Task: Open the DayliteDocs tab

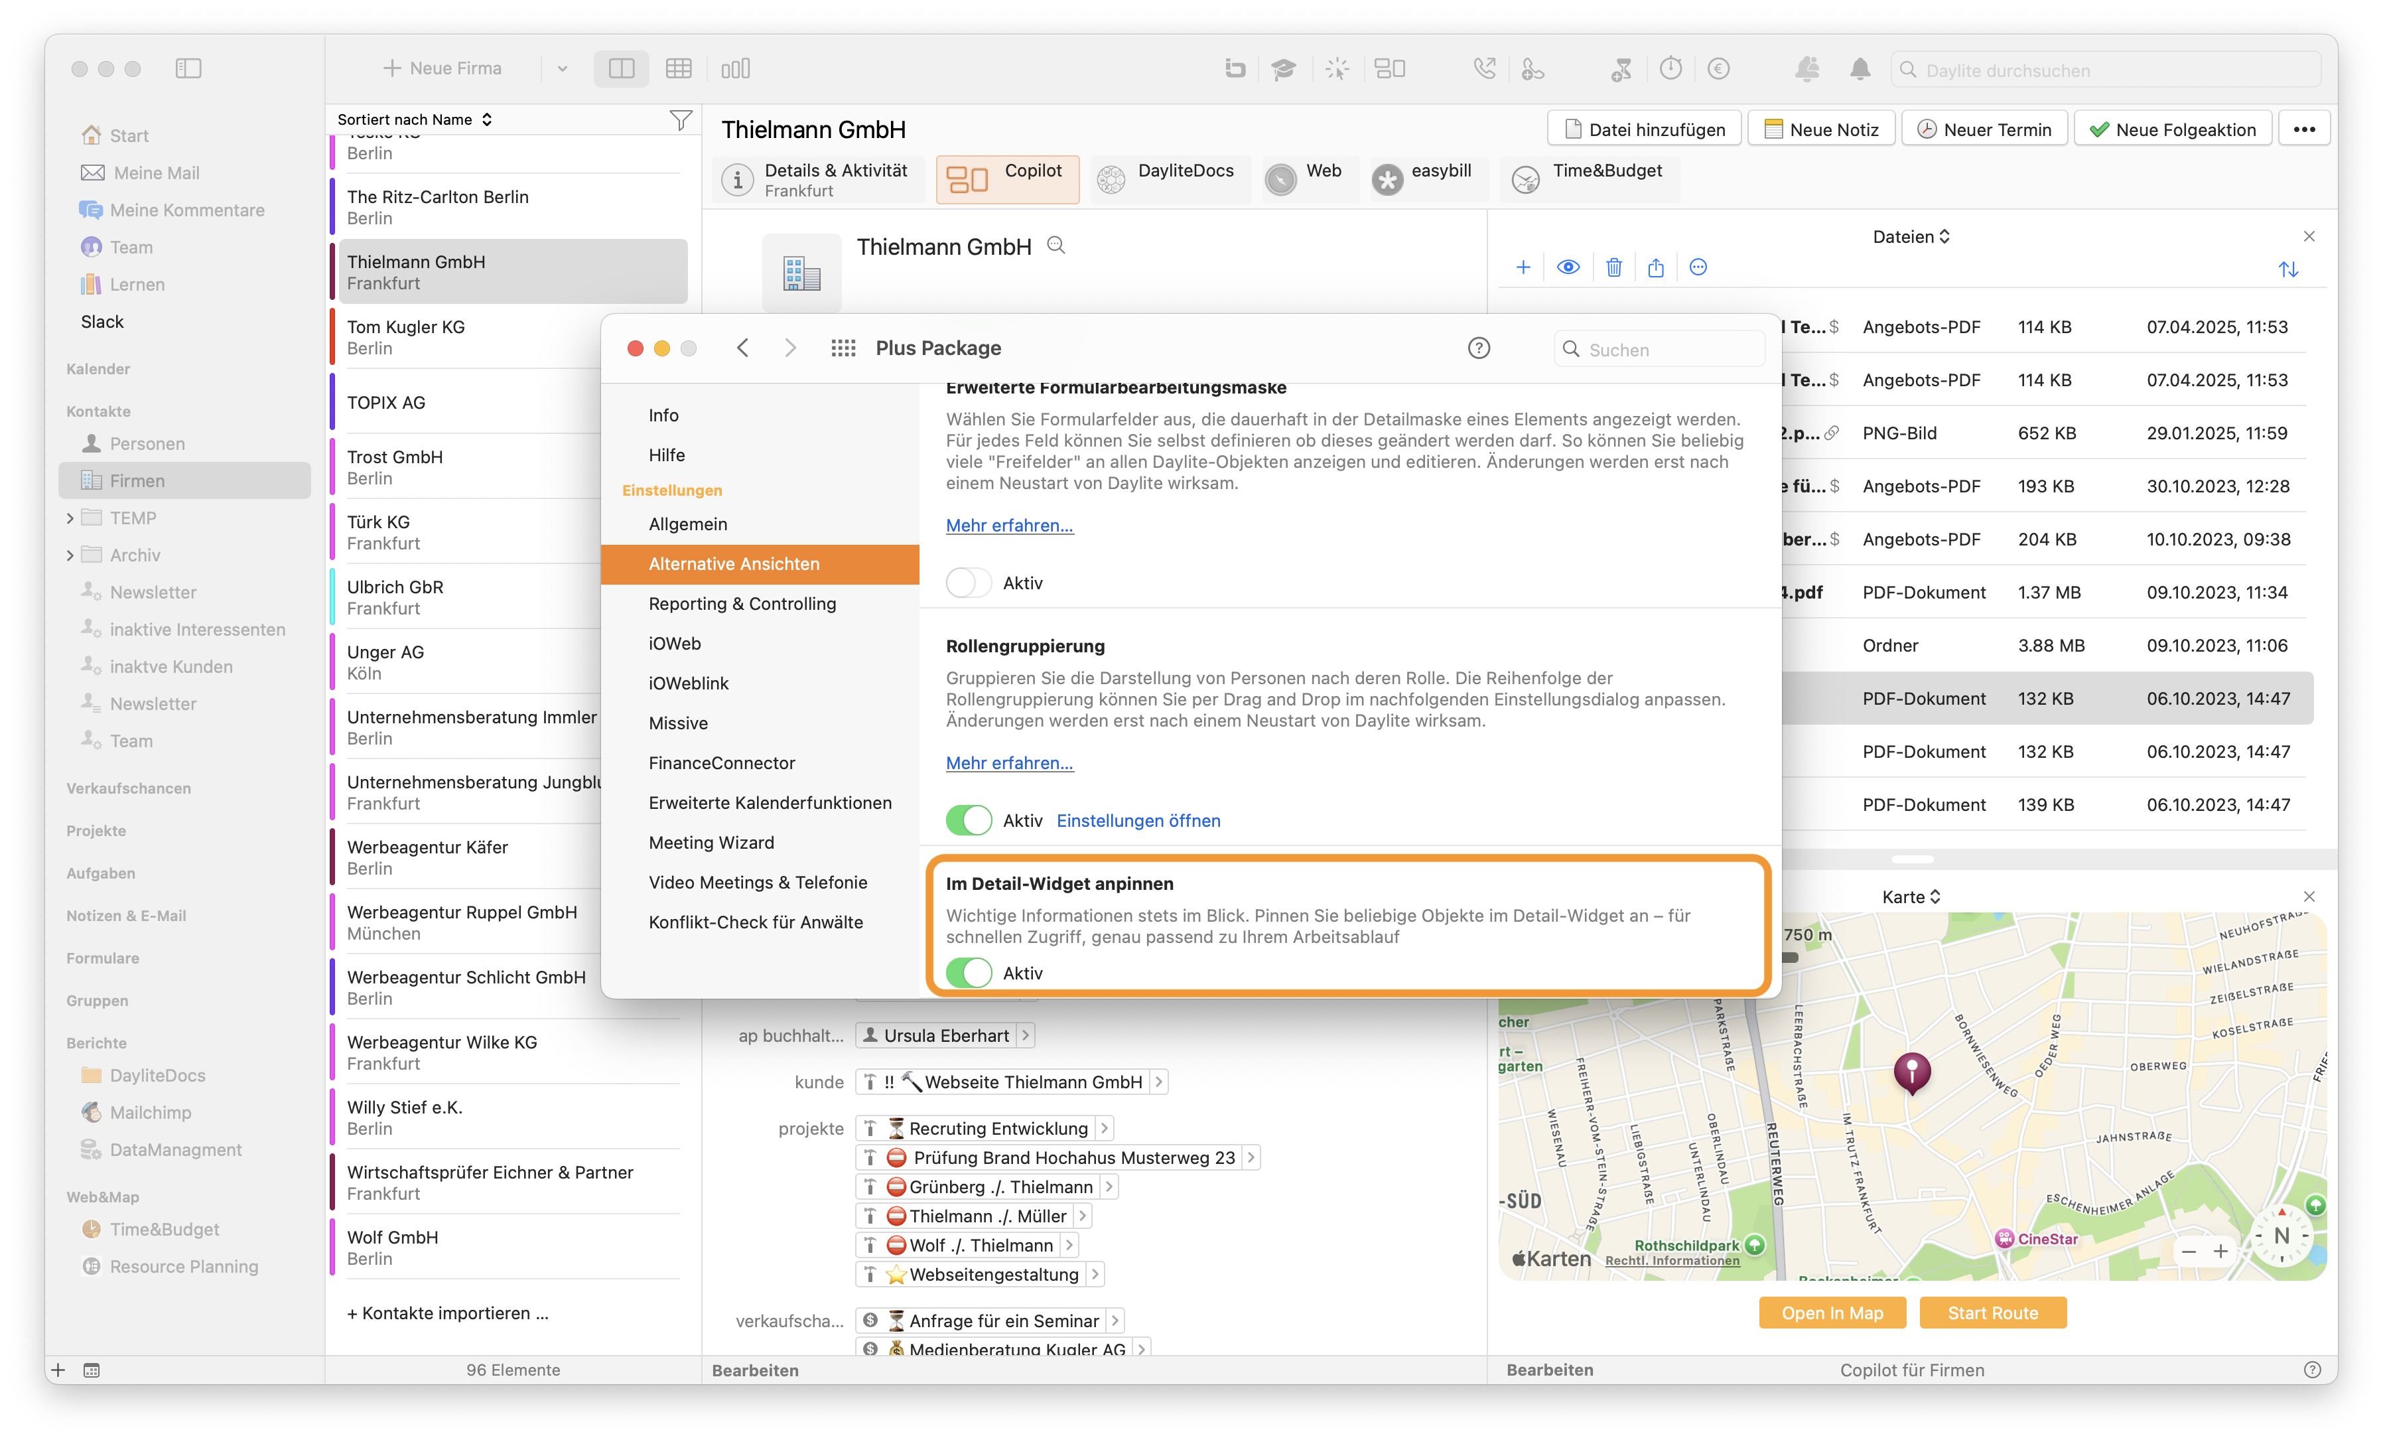Action: [x=1169, y=179]
